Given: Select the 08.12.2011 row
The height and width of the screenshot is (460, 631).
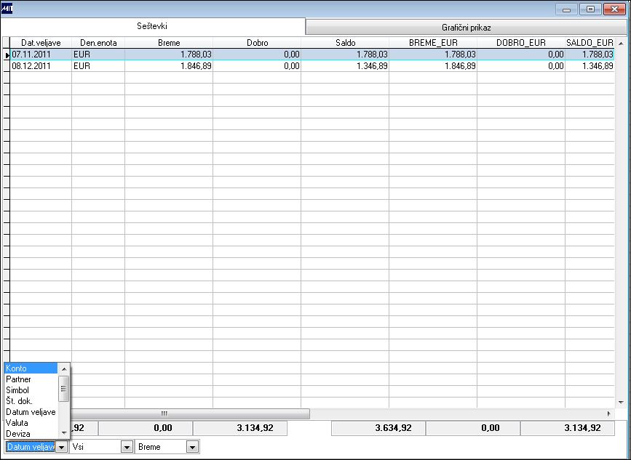Looking at the screenshot, I should pyautogui.click(x=312, y=66).
